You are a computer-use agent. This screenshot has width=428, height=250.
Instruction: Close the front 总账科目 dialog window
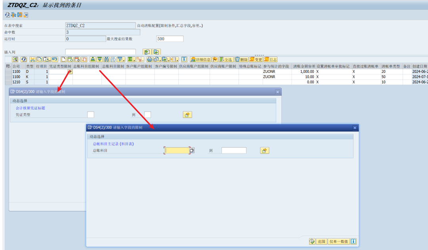tap(355, 127)
